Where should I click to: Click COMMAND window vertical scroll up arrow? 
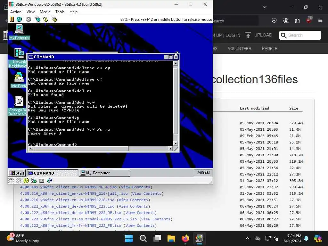tap(176, 63)
